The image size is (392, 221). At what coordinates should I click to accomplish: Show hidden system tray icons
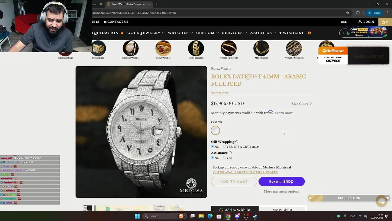332,216
